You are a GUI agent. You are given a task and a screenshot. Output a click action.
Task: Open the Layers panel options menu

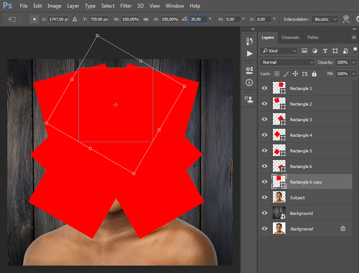click(354, 37)
